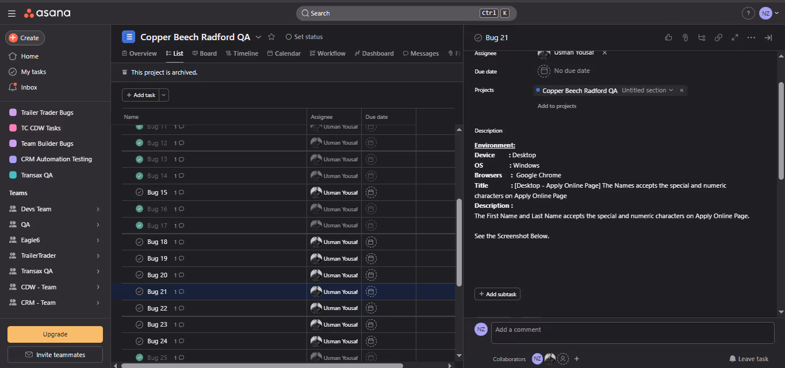Open the Inbox bell item

[x=23, y=87]
